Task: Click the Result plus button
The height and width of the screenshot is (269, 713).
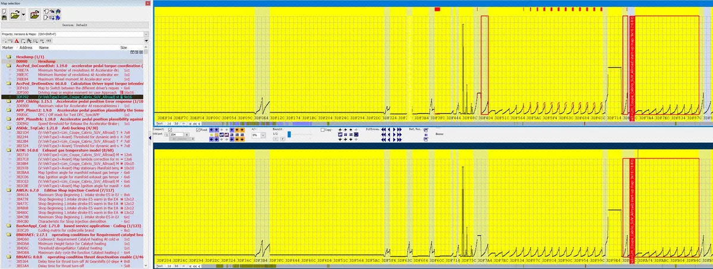Action: pos(282,139)
